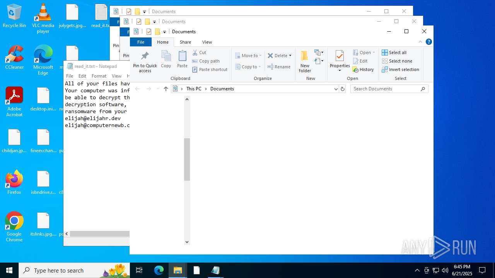Select the Firefox desktop icon
Screen dimensions: 495x278
tap(14, 183)
